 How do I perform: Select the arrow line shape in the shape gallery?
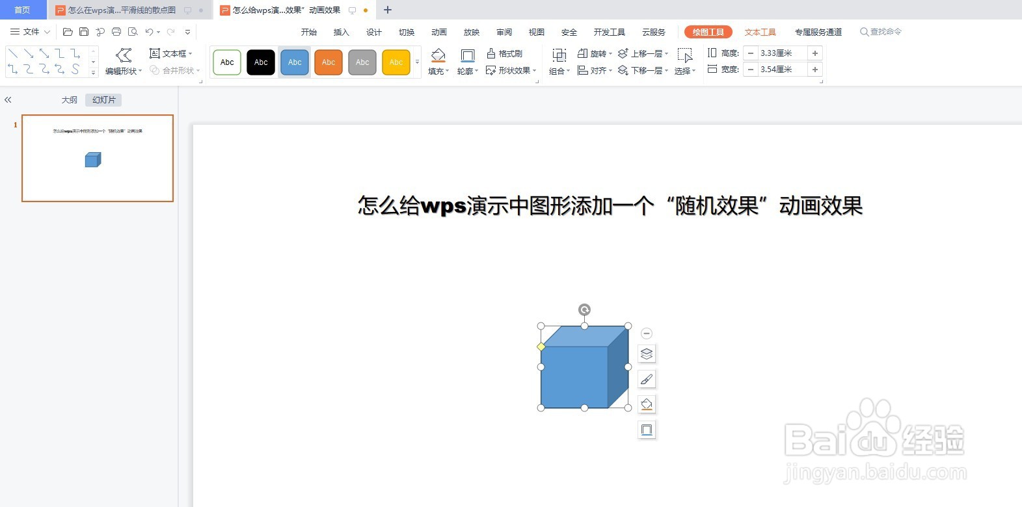29,53
